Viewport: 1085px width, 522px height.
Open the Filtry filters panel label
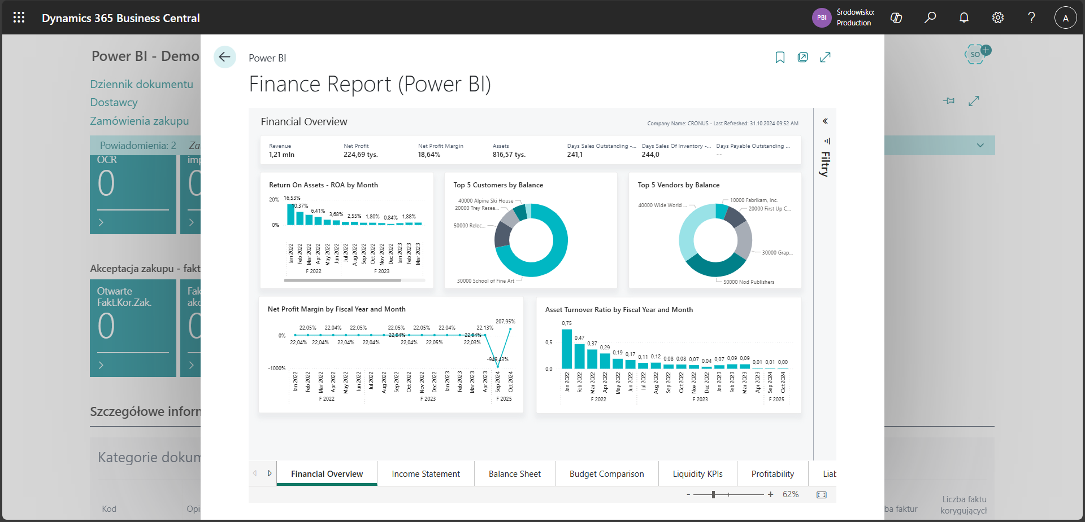[x=825, y=164]
